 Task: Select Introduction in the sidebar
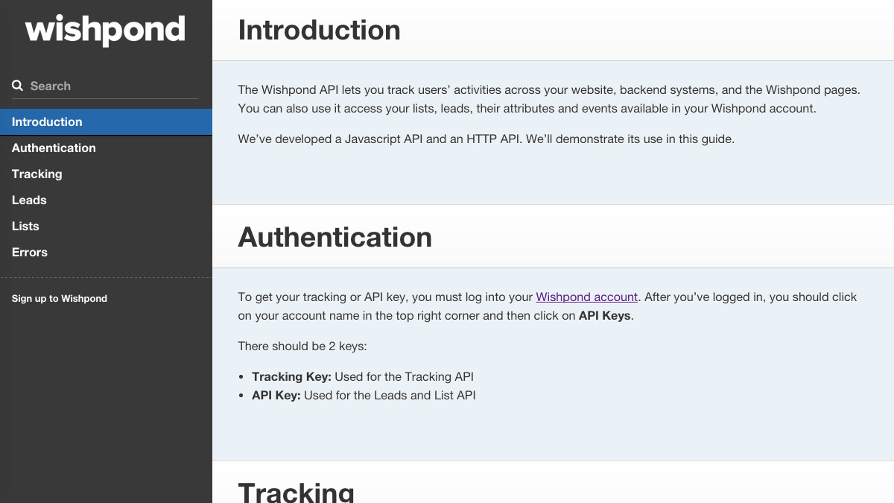coord(106,121)
